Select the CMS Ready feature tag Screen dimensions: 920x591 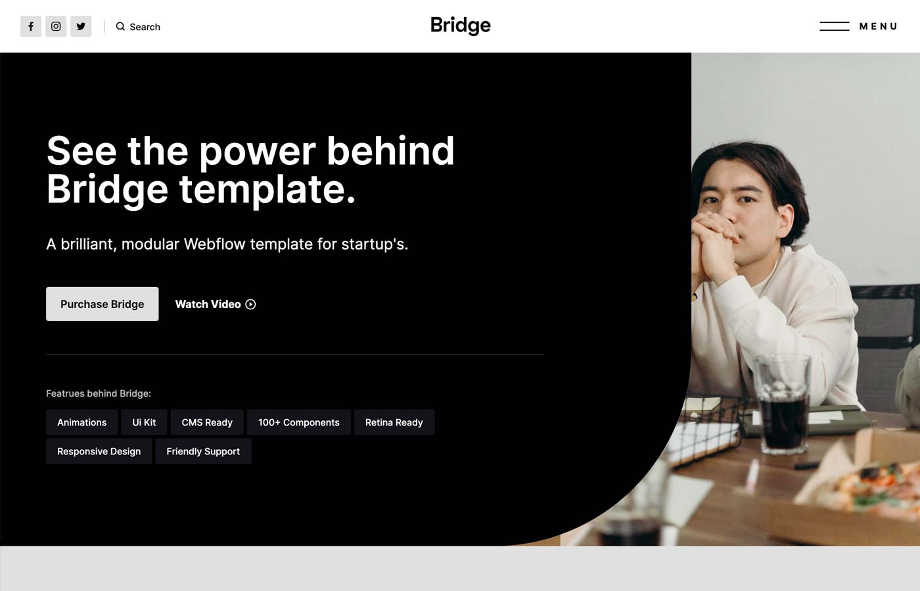point(207,422)
